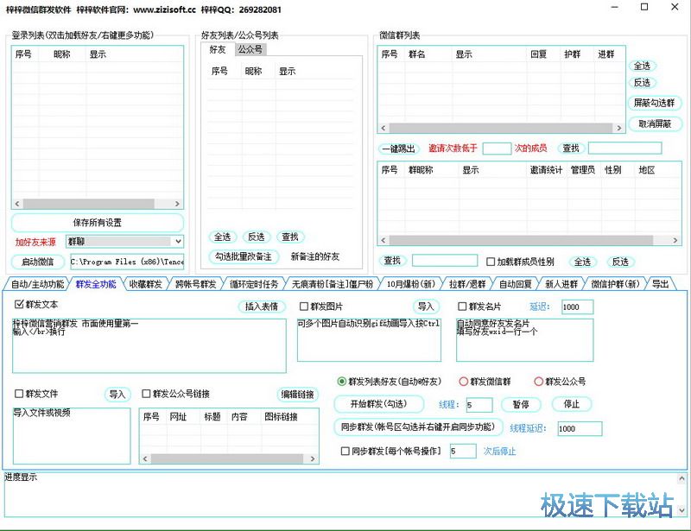
Task: Open the 收藏群发 tab
Action: tap(145, 284)
